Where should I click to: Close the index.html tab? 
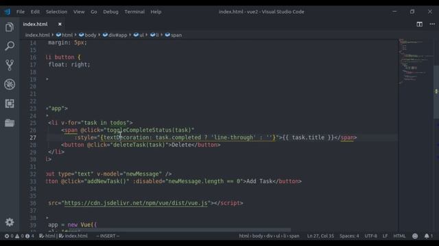[x=60, y=25]
